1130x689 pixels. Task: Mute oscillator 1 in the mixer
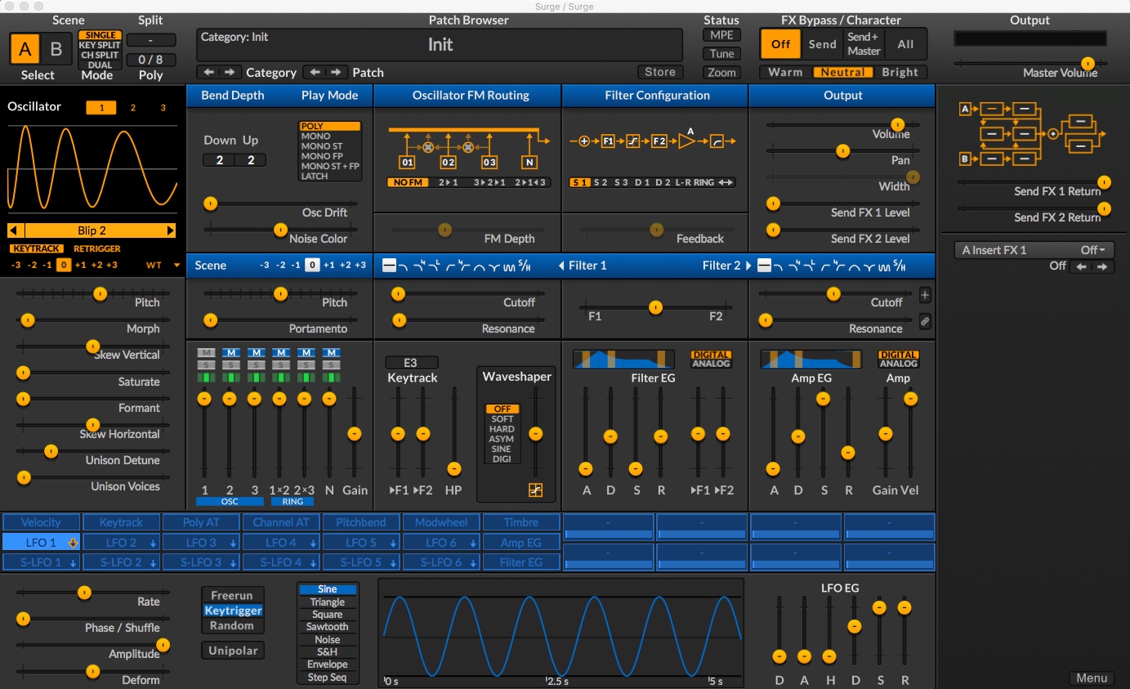(205, 352)
